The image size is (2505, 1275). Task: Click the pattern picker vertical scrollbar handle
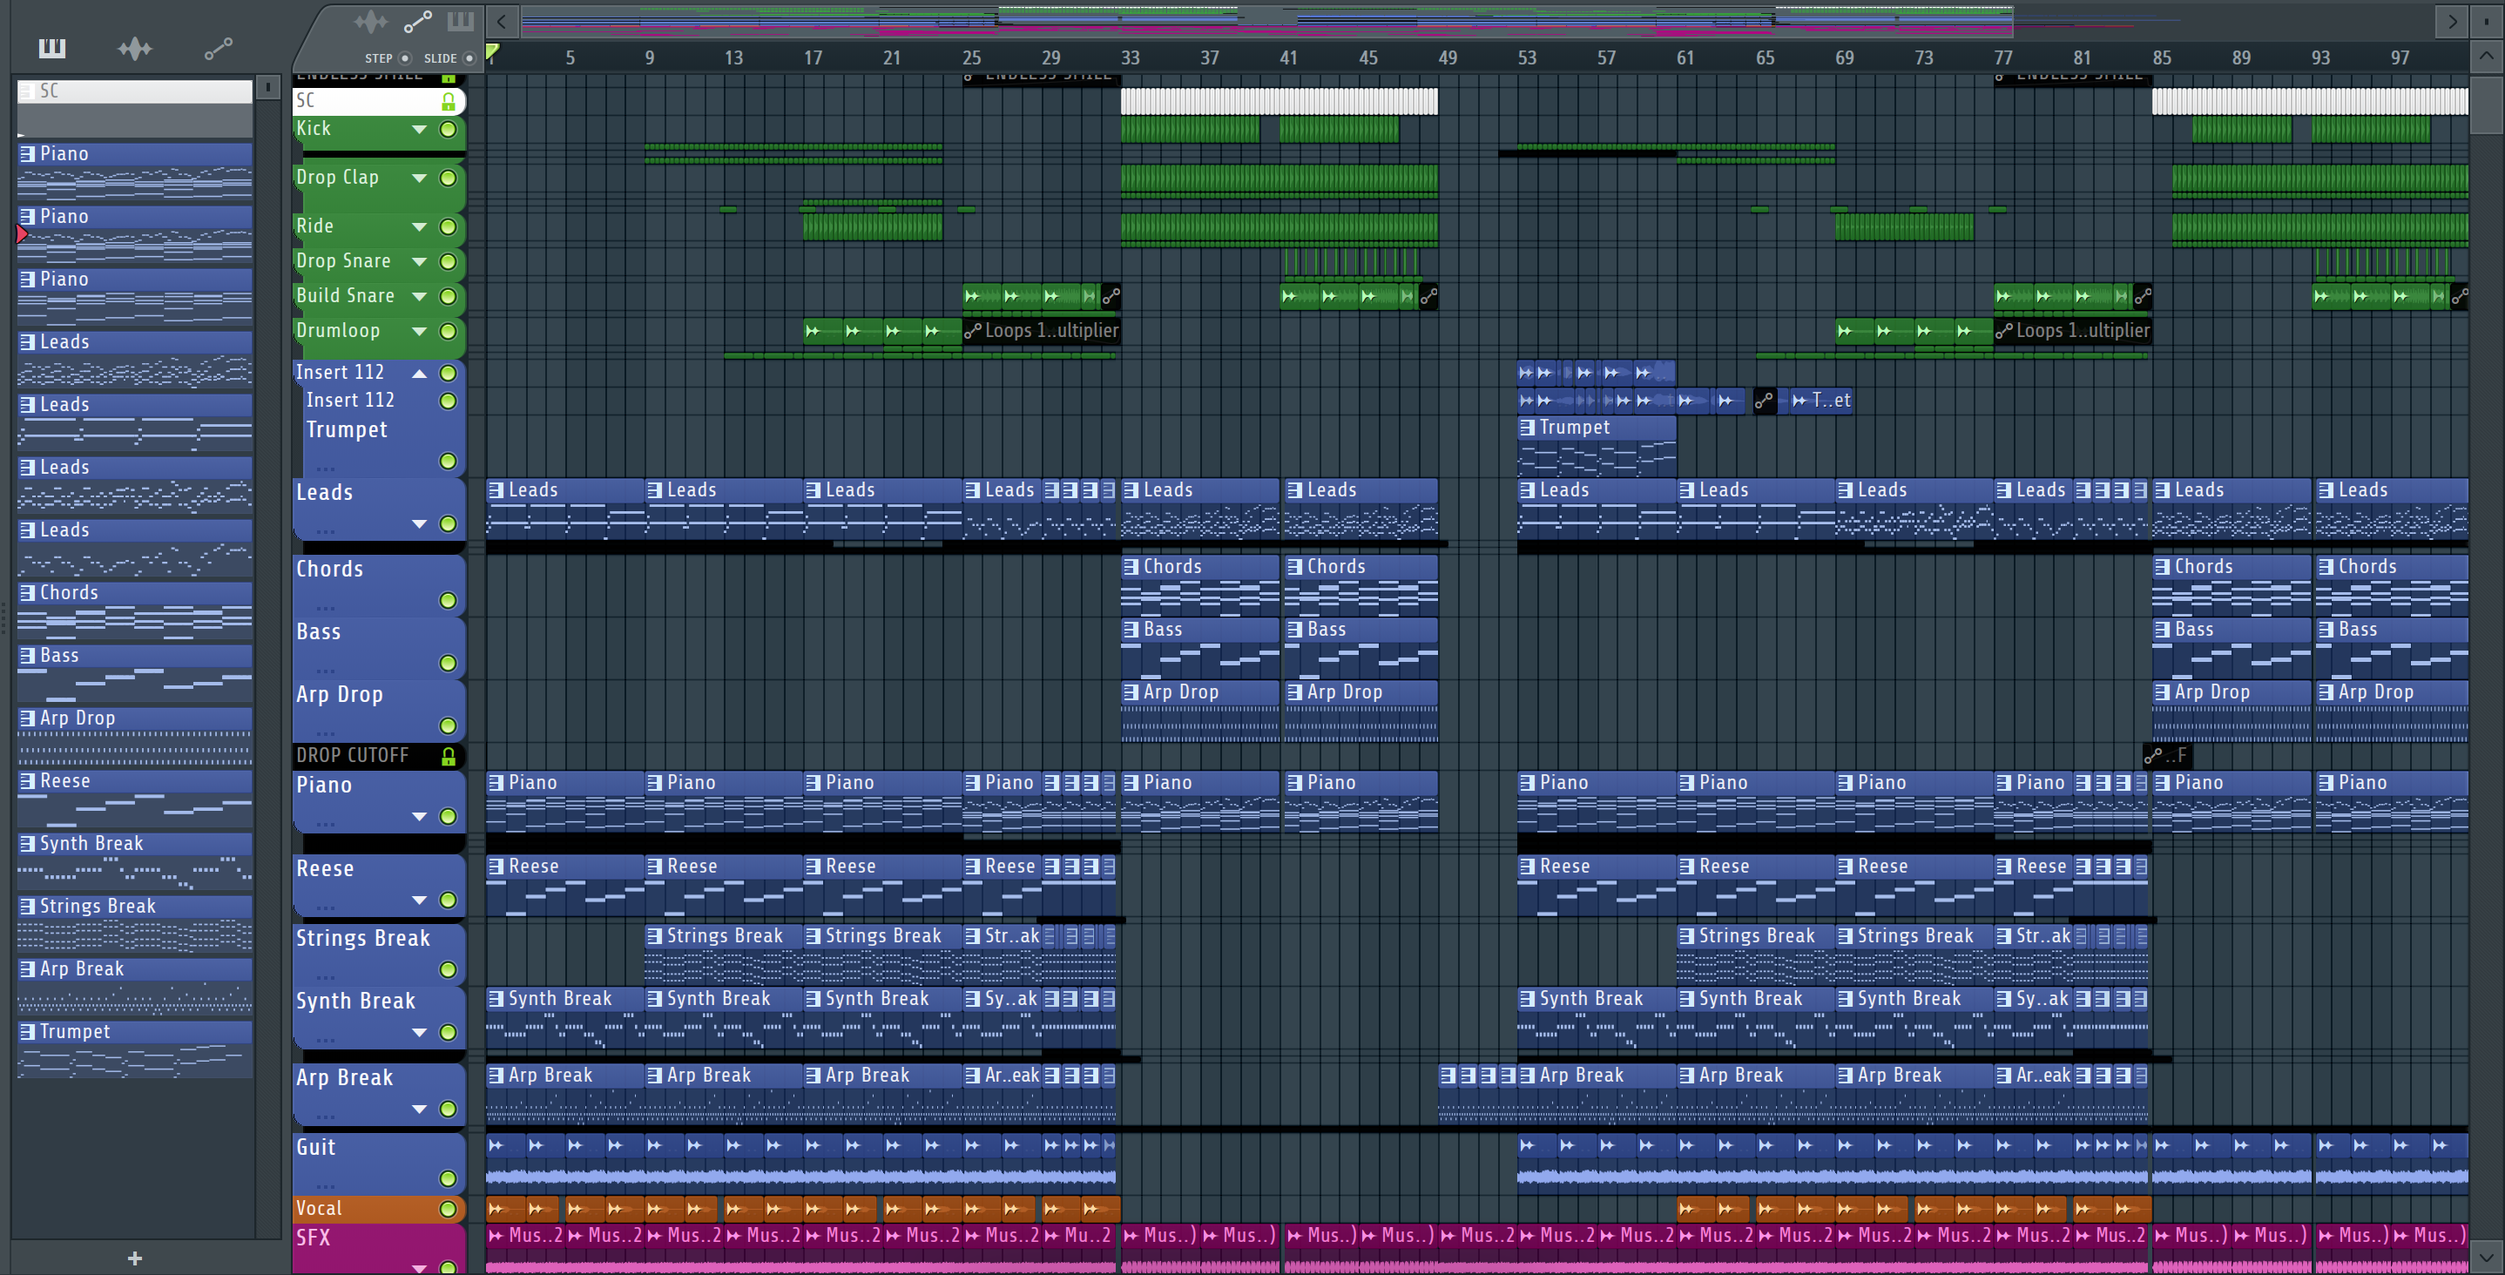267,89
